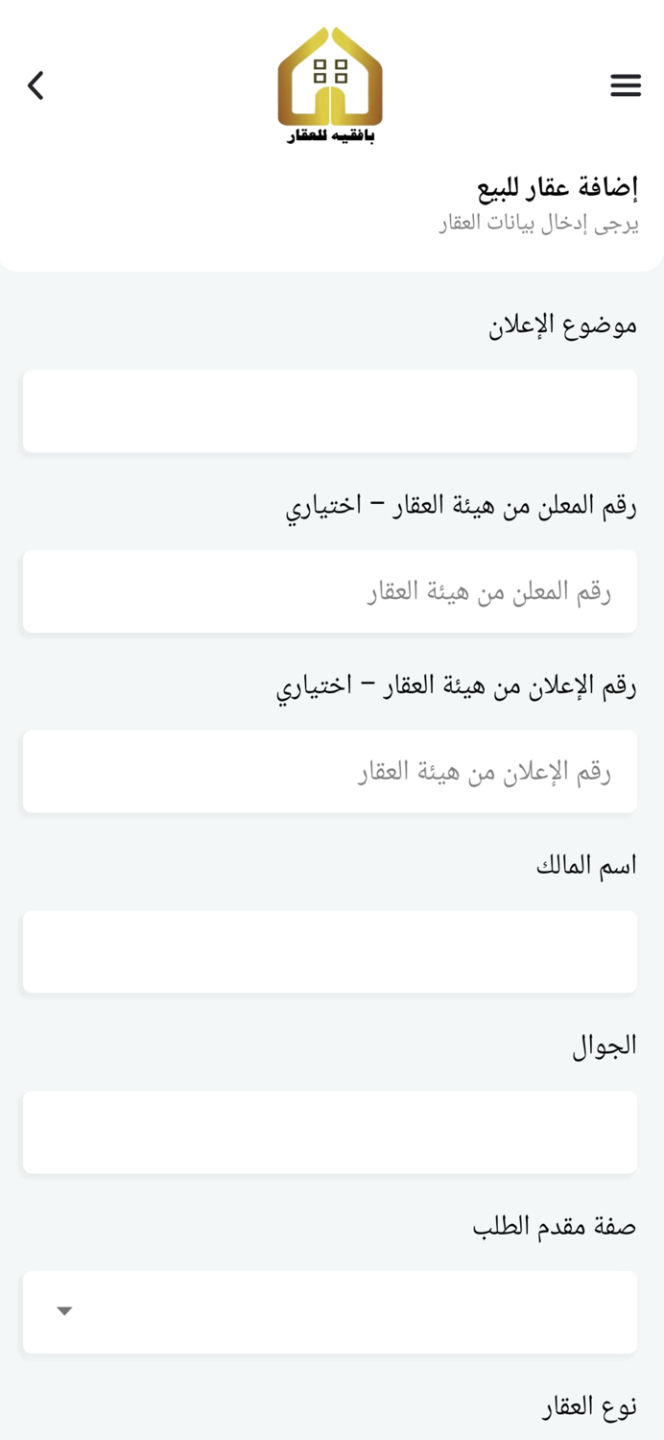This screenshot has height=1440, width=664.
Task: Tap the نوع العقار section label
Action: (x=590, y=1407)
